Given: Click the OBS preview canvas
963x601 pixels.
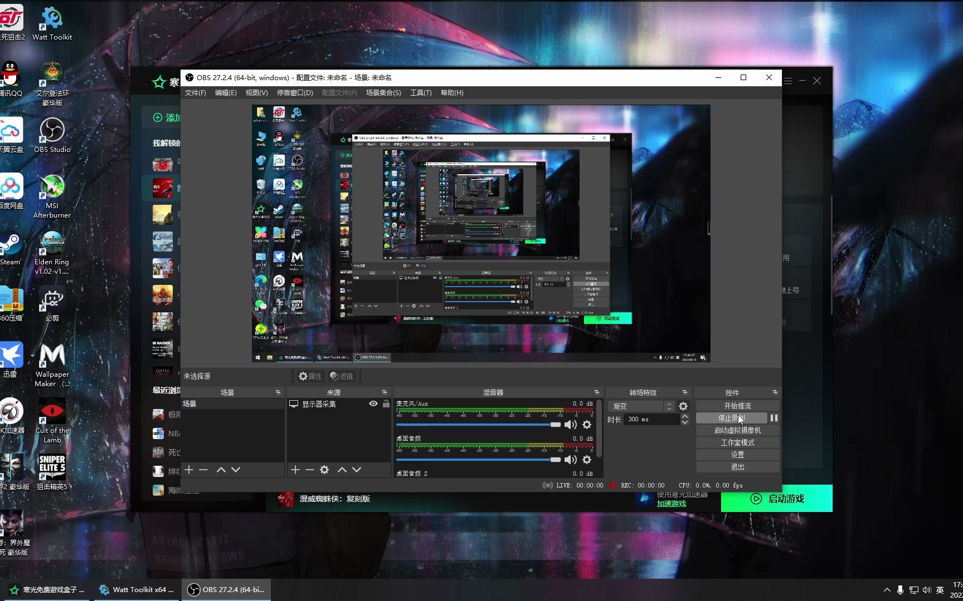Looking at the screenshot, I should tap(481, 233).
